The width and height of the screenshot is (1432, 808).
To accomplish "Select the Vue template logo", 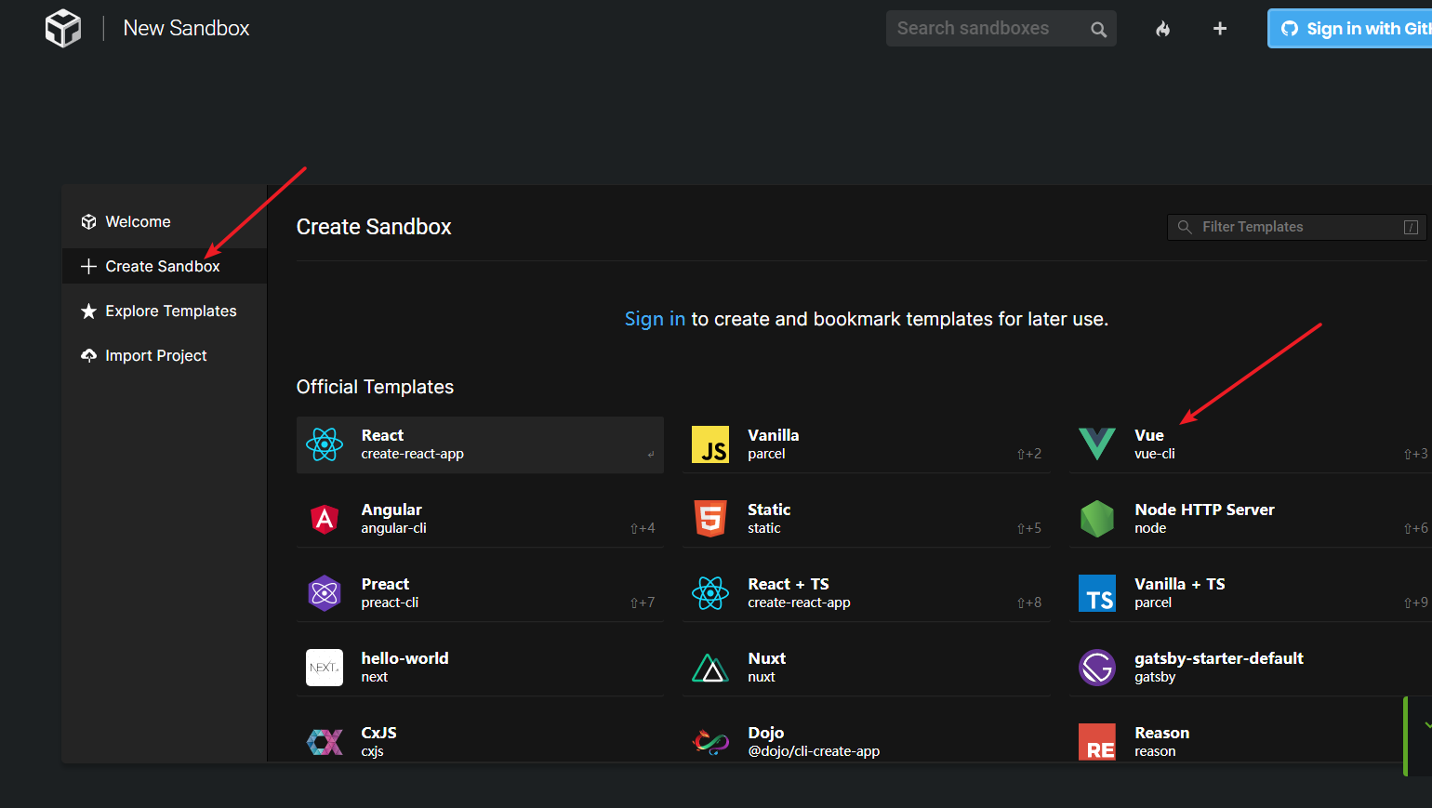I will click(x=1097, y=444).
